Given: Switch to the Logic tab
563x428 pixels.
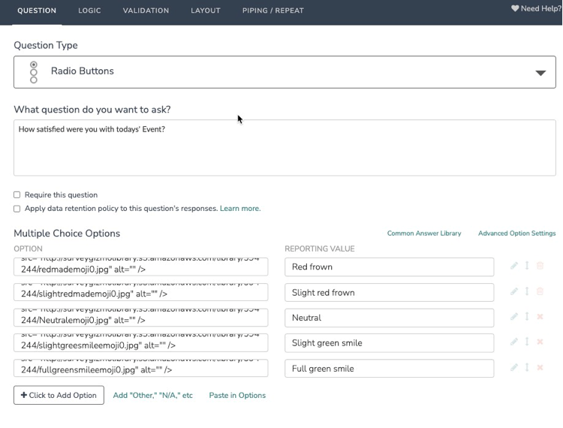Looking at the screenshot, I should pos(89,11).
